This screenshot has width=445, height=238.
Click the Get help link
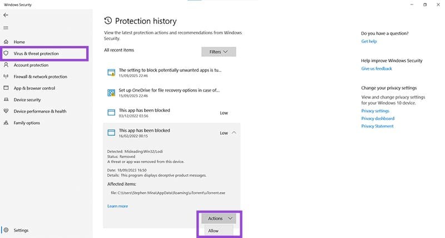(x=369, y=42)
